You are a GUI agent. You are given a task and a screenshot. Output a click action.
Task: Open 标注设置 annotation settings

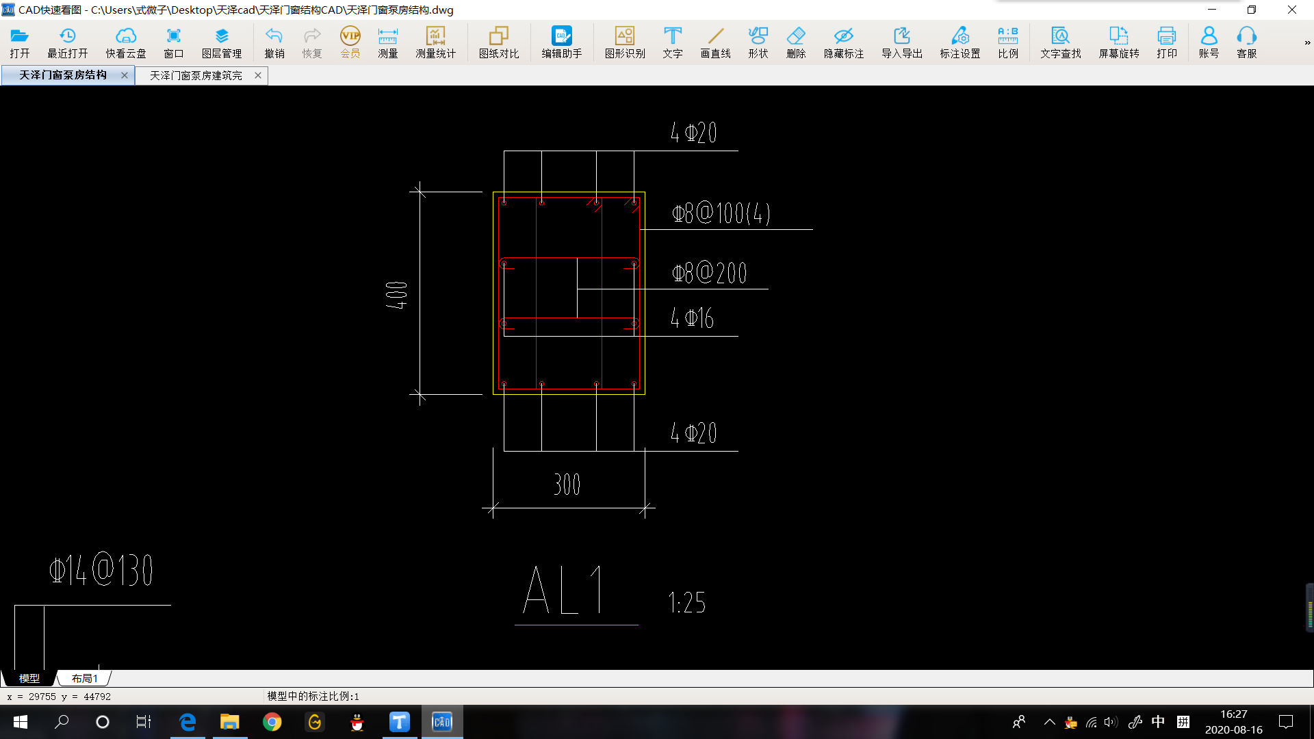[x=960, y=42]
